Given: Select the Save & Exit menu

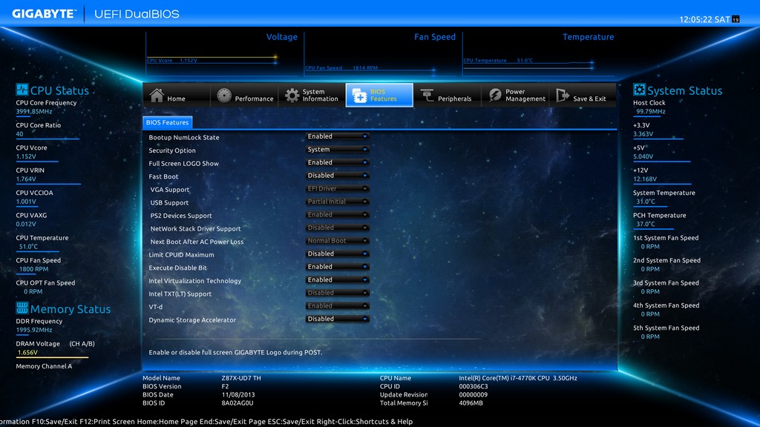Looking at the screenshot, I should pos(583,95).
